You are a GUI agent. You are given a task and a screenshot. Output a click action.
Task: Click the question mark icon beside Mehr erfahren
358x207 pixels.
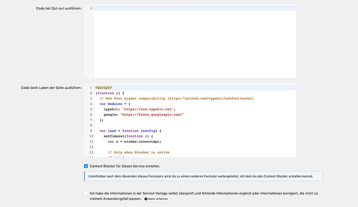(146, 199)
